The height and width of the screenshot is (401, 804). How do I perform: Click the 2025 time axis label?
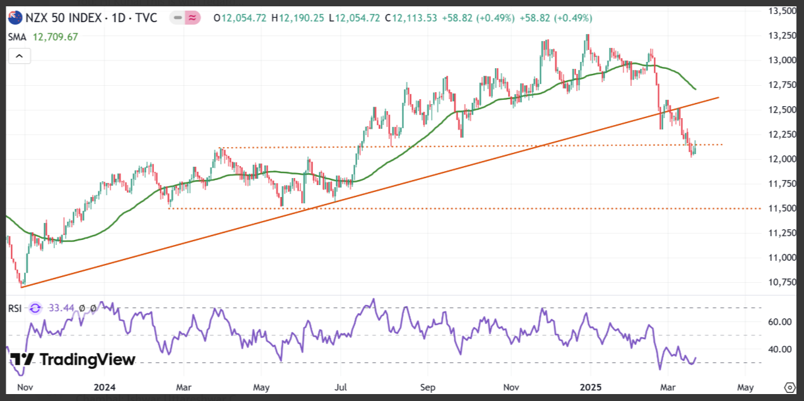pos(591,386)
